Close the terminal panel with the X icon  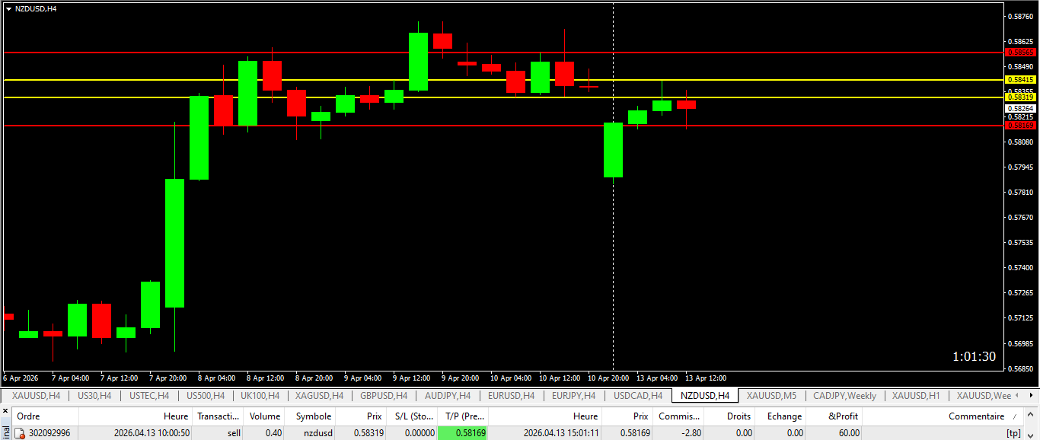click(5, 411)
